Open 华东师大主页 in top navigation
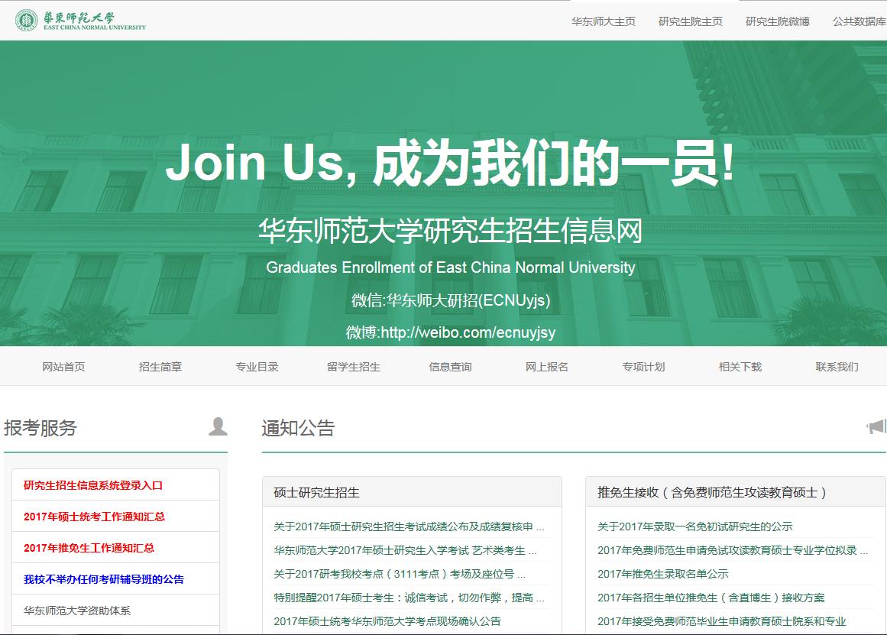 click(603, 21)
